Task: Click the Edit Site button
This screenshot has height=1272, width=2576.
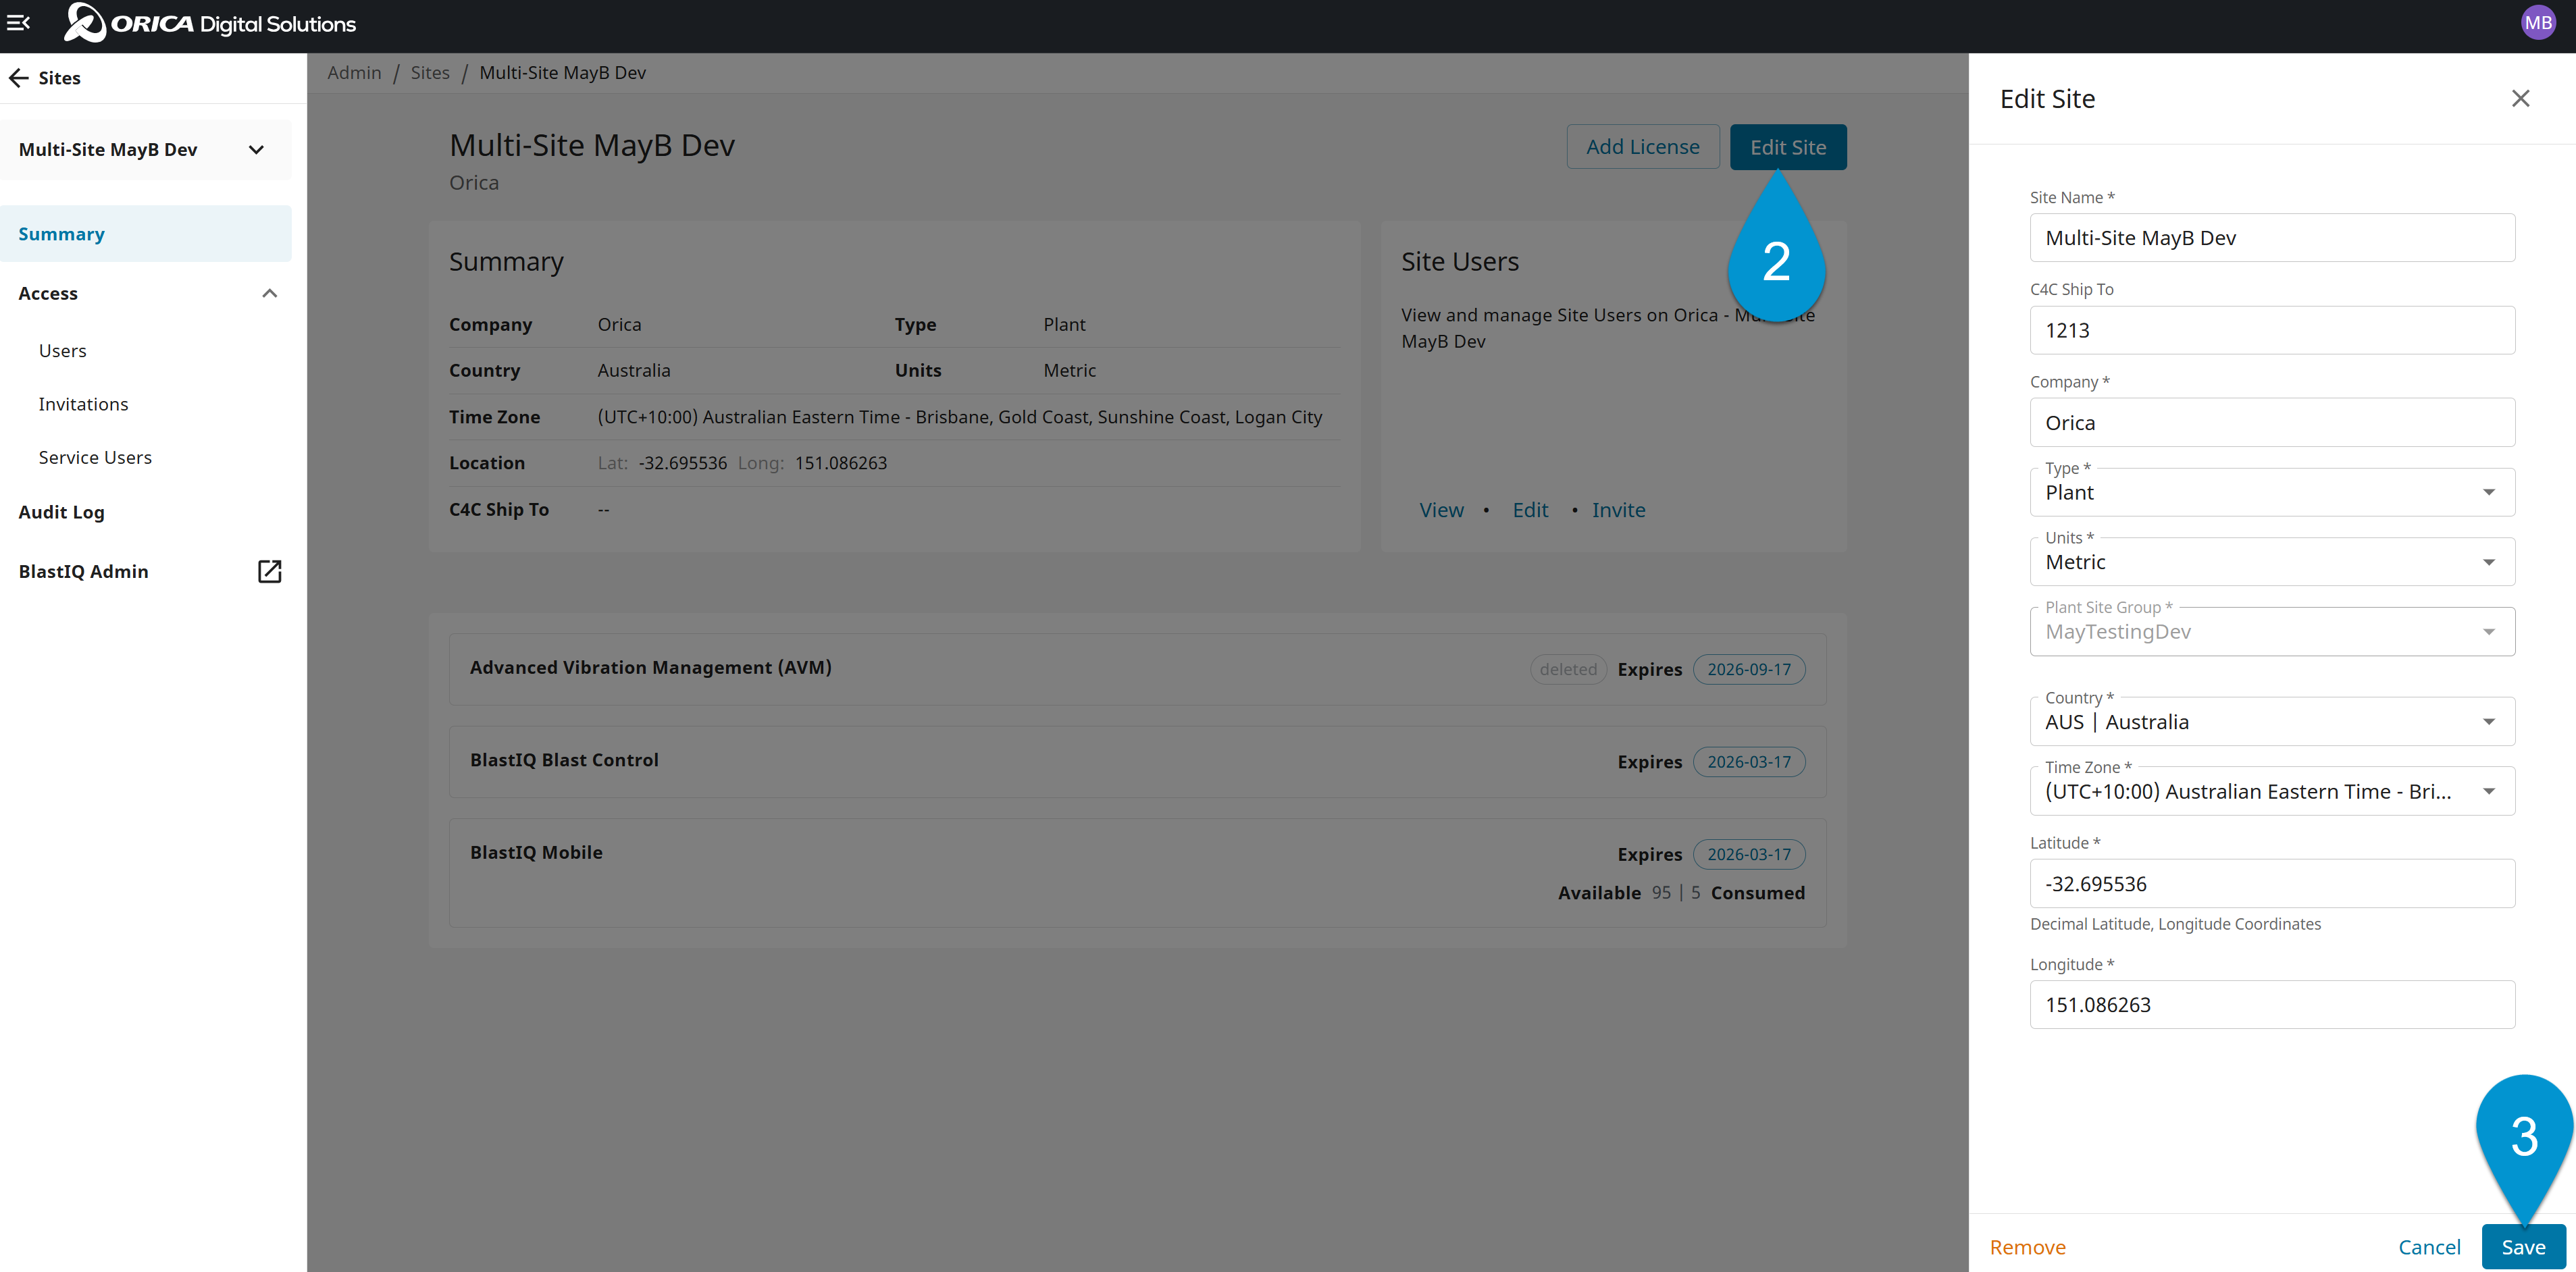Action: [1788, 147]
